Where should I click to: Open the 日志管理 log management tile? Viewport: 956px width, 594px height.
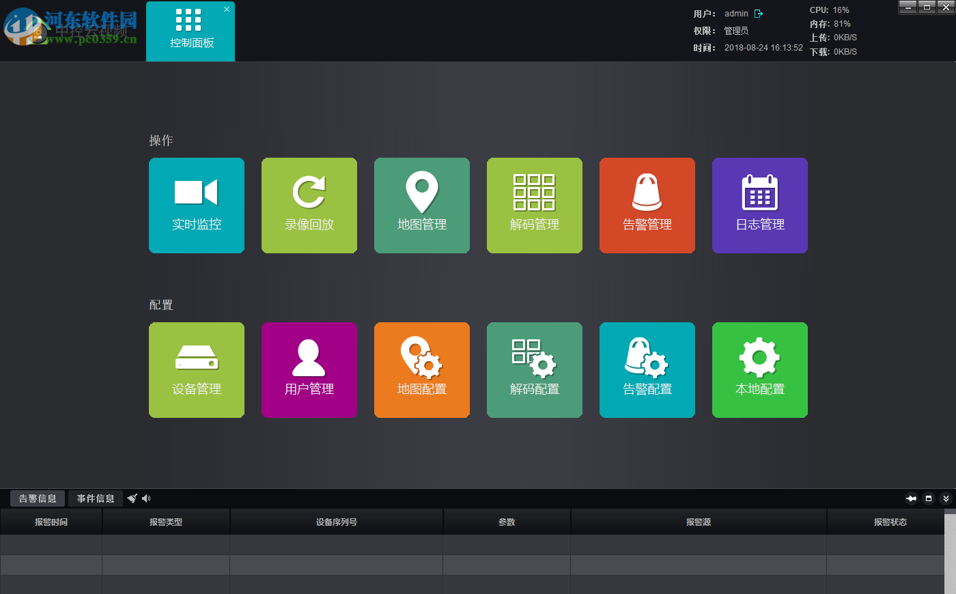(760, 206)
